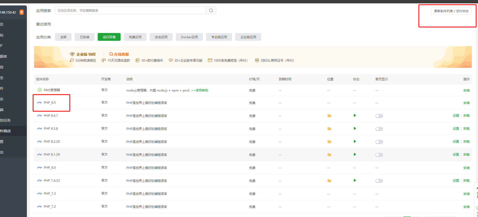478x217 pixels.
Task: Enable homepage display for PHP 8.4.7
Action: click(379, 116)
